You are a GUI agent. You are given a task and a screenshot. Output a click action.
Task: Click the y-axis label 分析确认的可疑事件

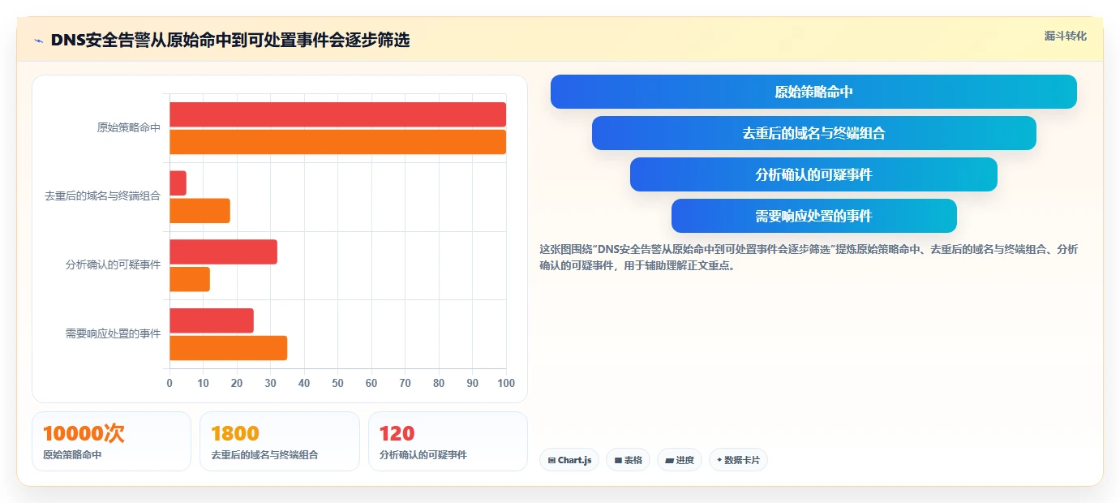113,264
